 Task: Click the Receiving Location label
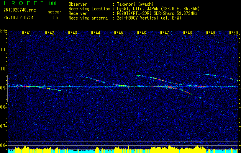coord(89,9)
